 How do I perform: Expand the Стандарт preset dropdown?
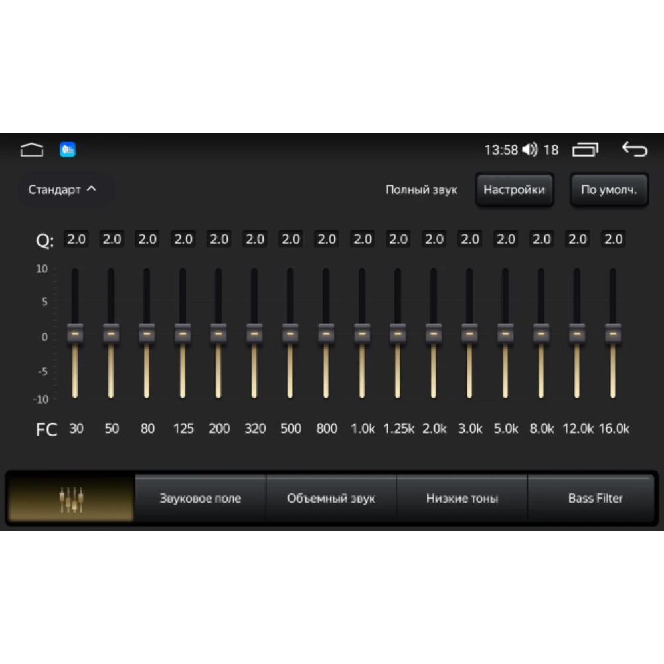tap(62, 189)
